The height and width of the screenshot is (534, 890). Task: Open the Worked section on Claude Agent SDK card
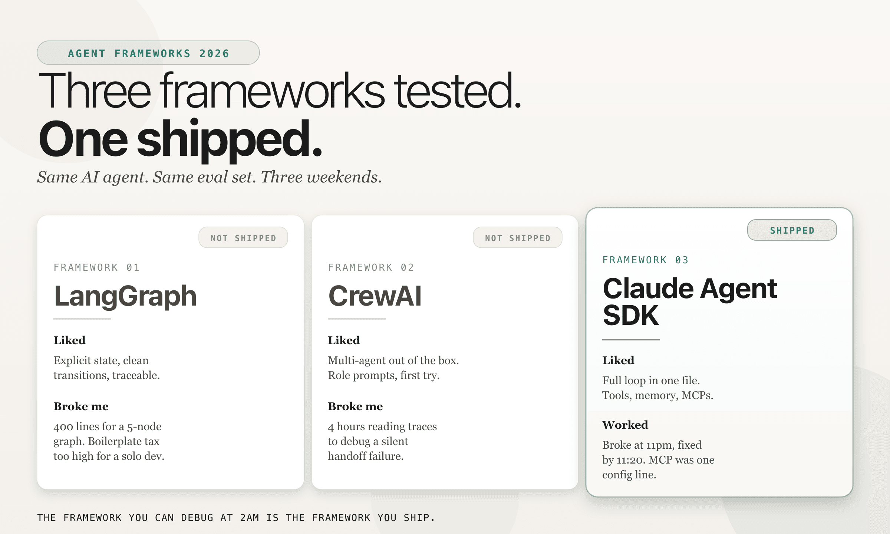624,425
